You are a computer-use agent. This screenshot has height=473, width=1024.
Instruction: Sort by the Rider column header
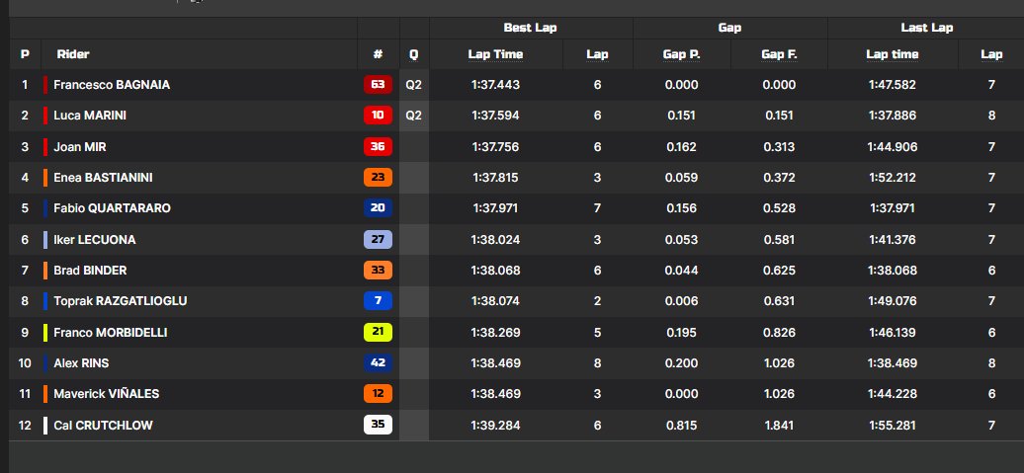click(x=73, y=54)
